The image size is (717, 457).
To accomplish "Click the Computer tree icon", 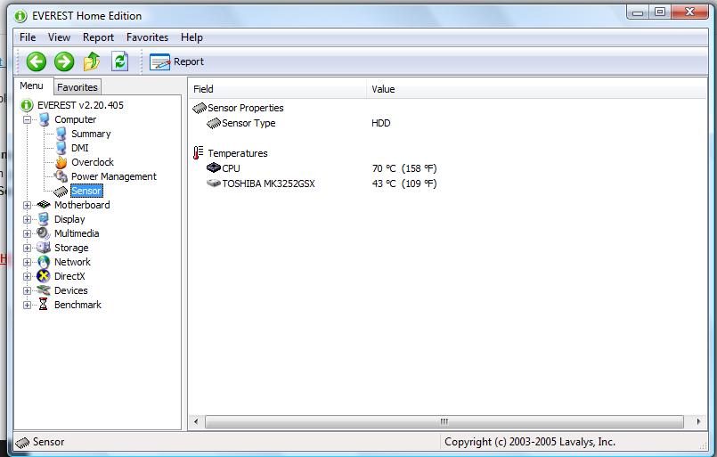I will [44, 119].
